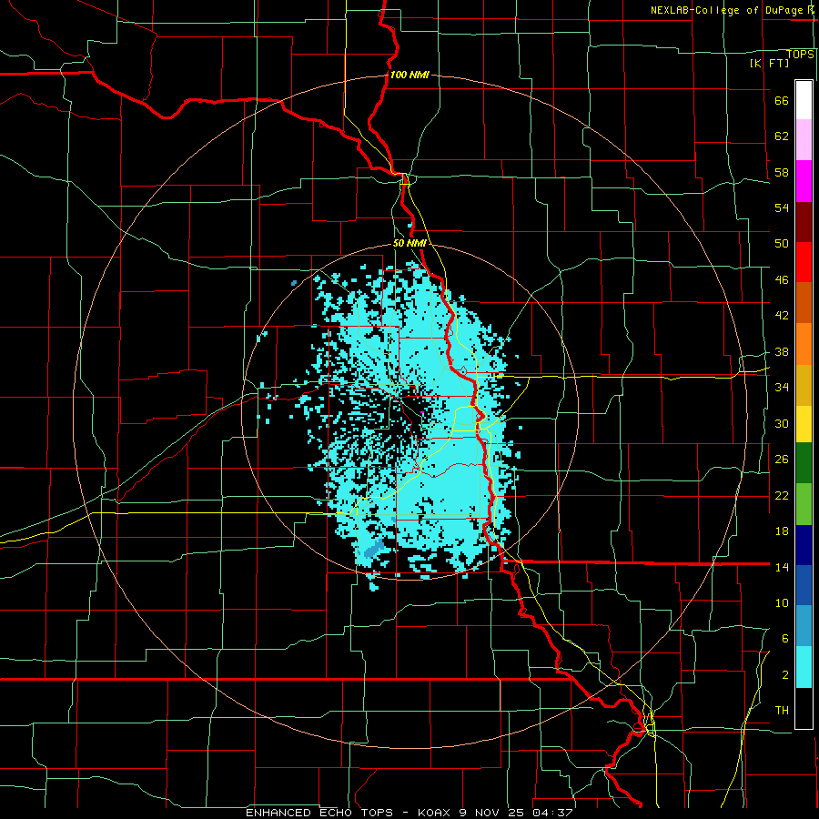Click the light green legend swatch

804,504
